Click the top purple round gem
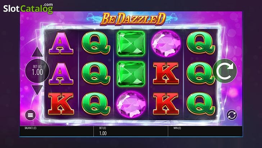Image resolution: width=262 pixels, height=148 pixels. pyautogui.click(x=166, y=43)
